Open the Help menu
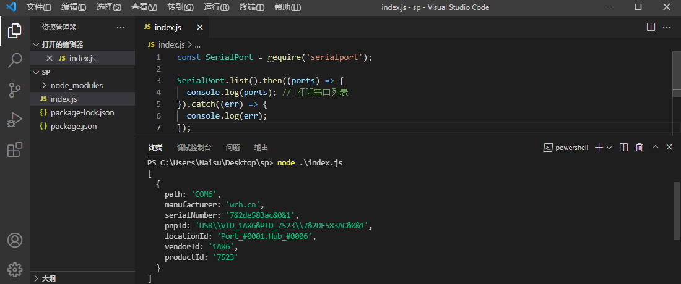This screenshot has height=284, width=681. [x=287, y=7]
